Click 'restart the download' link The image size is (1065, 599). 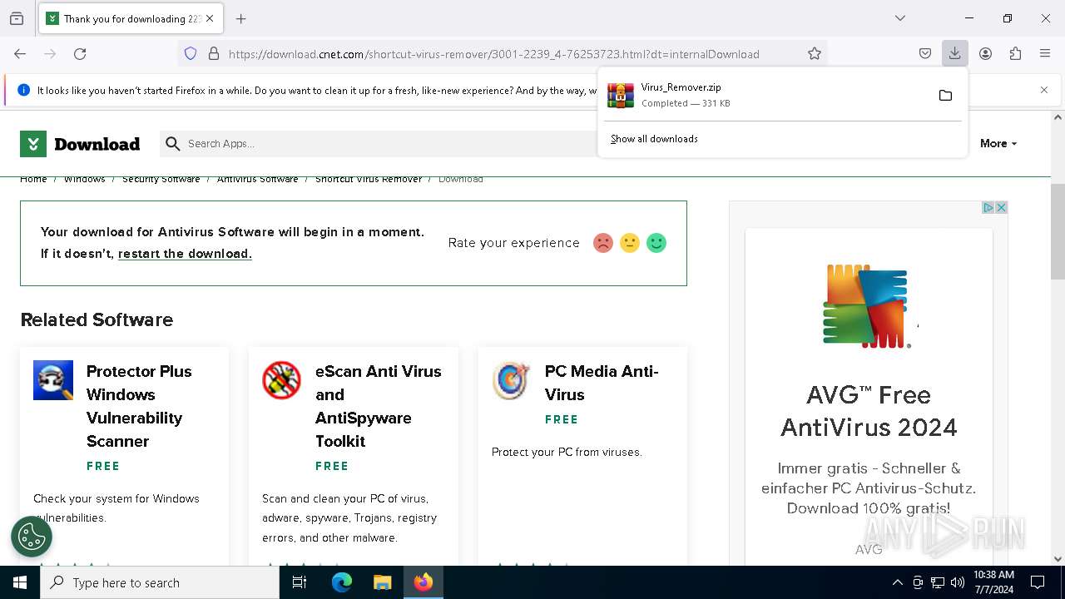(x=185, y=254)
